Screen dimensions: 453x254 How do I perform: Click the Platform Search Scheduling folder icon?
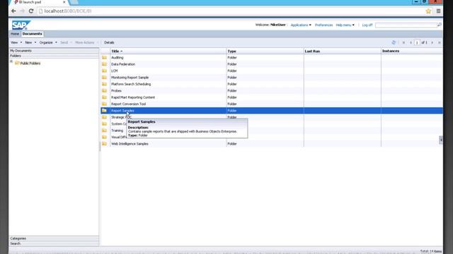point(104,84)
